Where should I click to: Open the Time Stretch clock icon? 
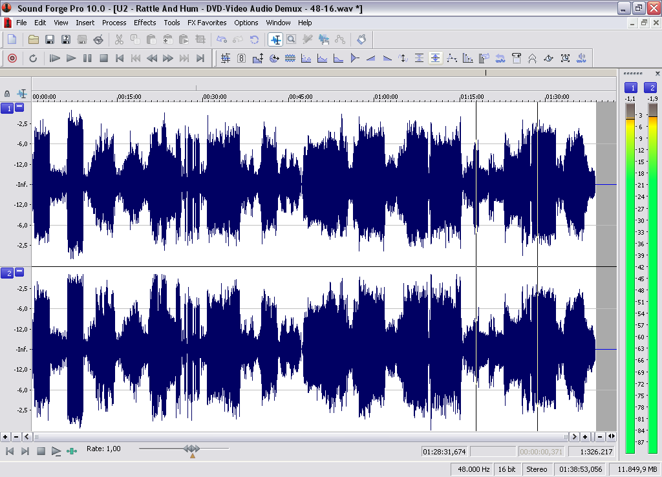[548, 58]
